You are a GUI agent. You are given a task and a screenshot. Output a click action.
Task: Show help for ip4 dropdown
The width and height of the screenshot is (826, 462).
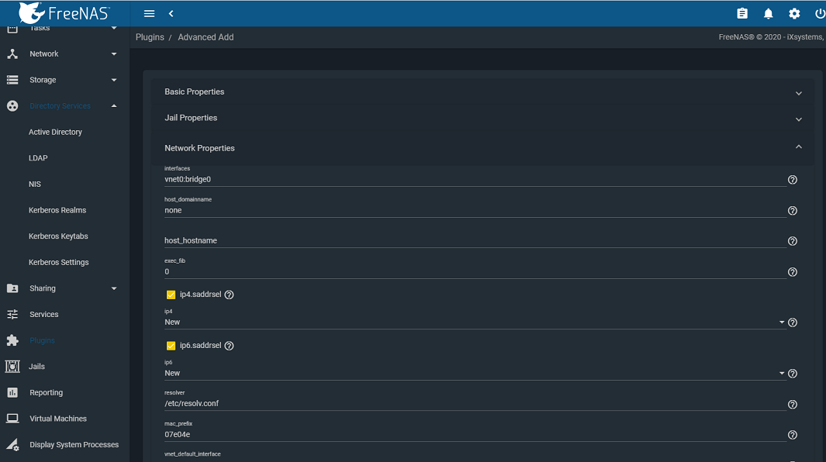[793, 322]
